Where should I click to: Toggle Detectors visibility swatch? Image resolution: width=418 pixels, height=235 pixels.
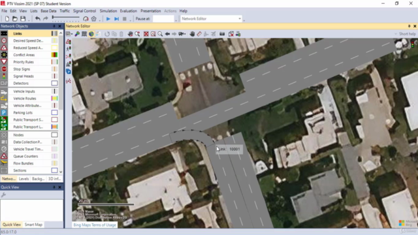pyautogui.click(x=54, y=83)
